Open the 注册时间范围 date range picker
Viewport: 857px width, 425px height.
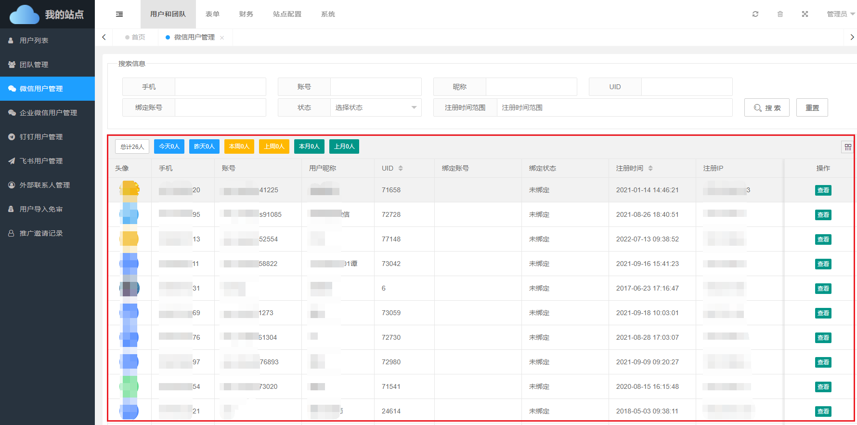click(x=614, y=107)
